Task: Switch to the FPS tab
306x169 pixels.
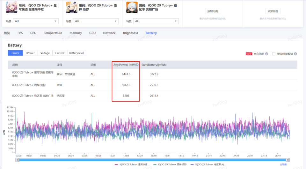Action: 20,33
